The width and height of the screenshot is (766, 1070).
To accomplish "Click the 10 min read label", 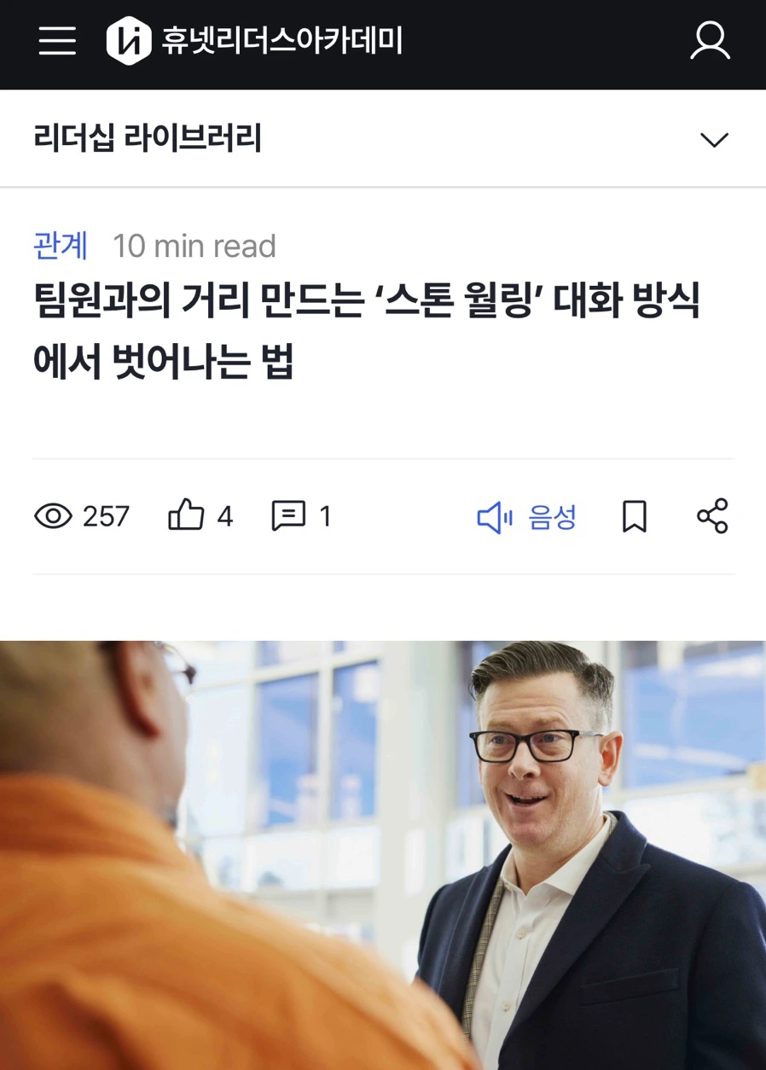I will click(x=194, y=246).
